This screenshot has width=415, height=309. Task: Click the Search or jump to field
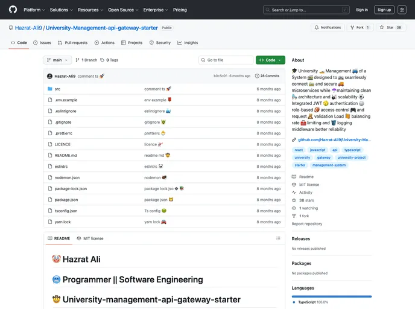(x=306, y=10)
